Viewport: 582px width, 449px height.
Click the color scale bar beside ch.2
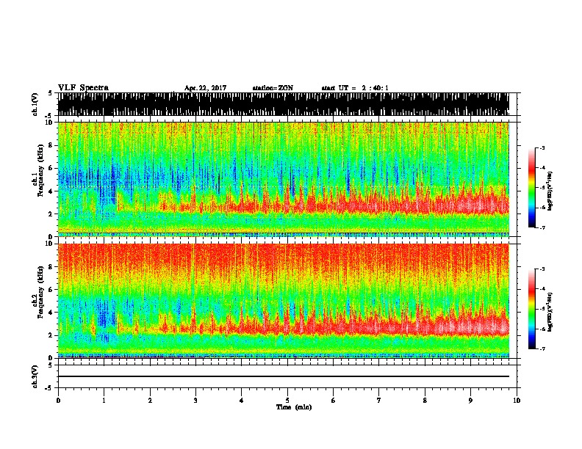531,309
